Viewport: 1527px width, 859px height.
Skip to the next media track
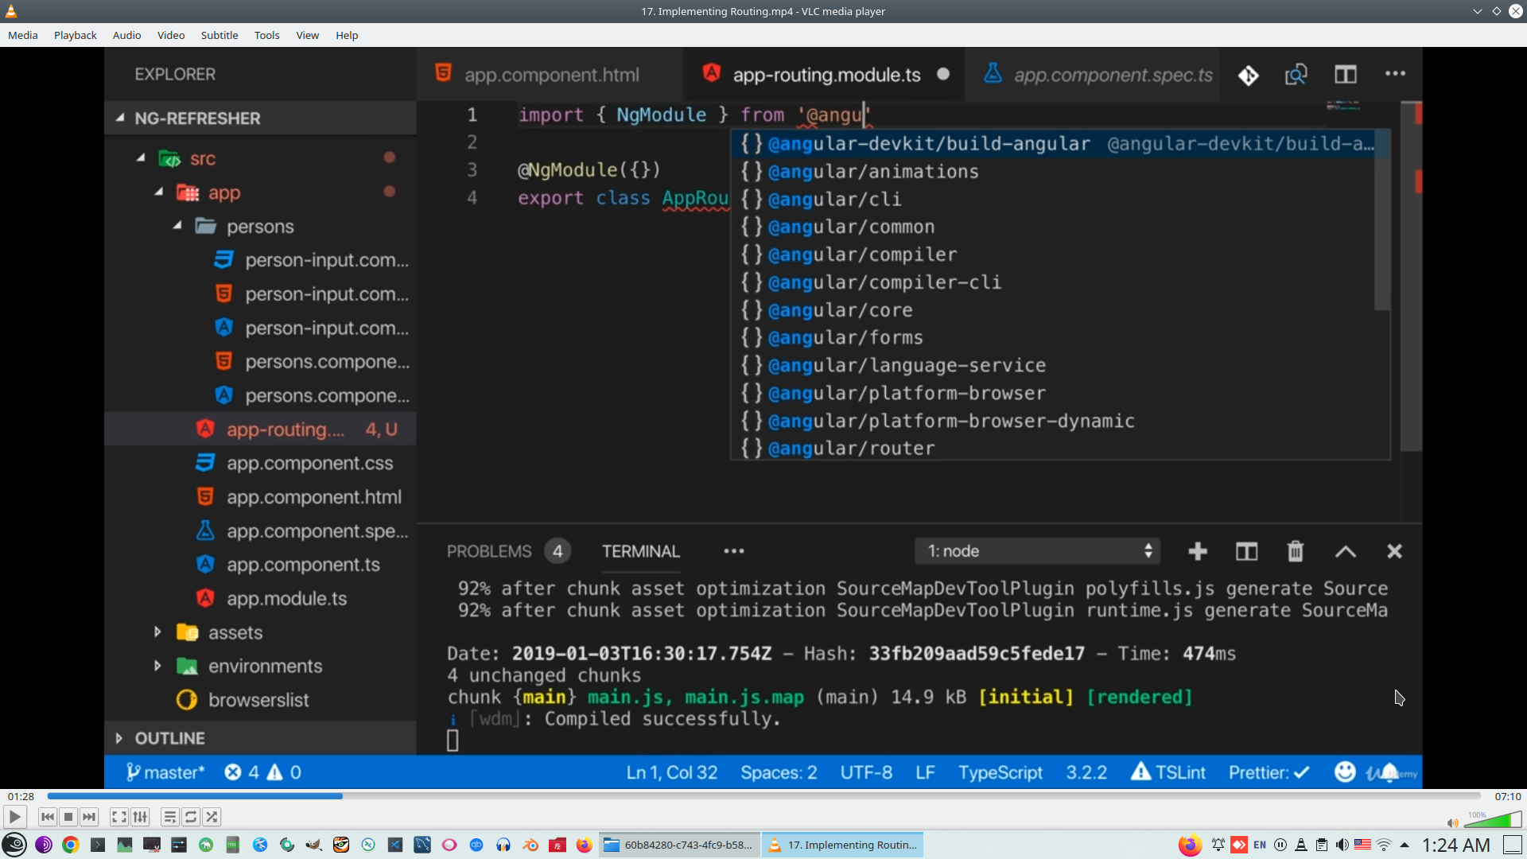(x=89, y=817)
